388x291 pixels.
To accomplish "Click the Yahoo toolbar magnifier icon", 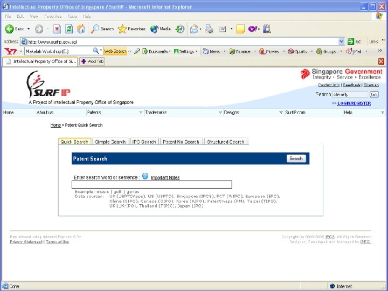I will (96, 51).
